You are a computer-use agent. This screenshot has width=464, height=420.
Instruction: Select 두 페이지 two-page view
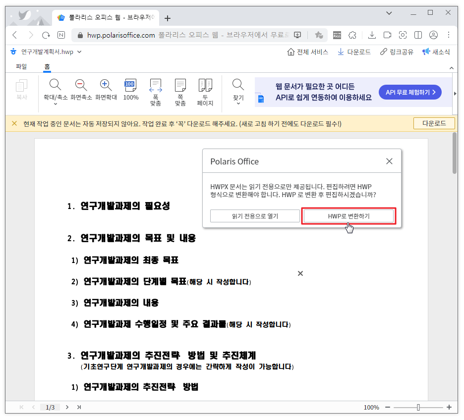205,92
